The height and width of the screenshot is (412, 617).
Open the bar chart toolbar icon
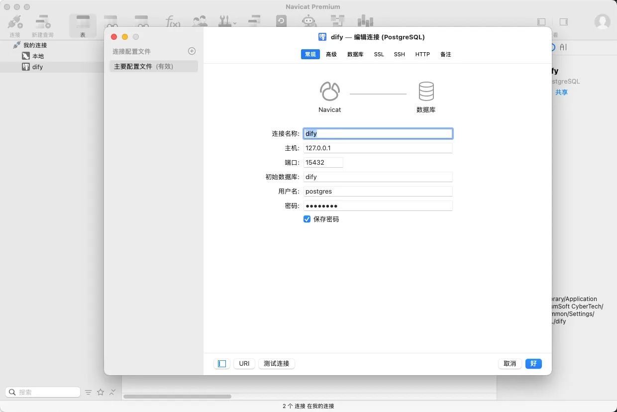(x=365, y=21)
